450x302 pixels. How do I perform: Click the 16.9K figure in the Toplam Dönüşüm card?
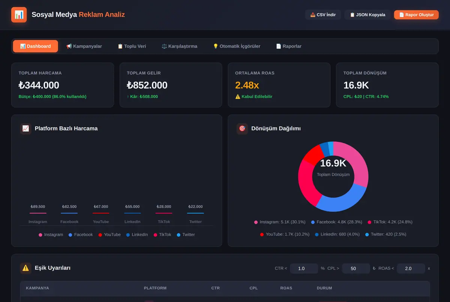pos(356,85)
